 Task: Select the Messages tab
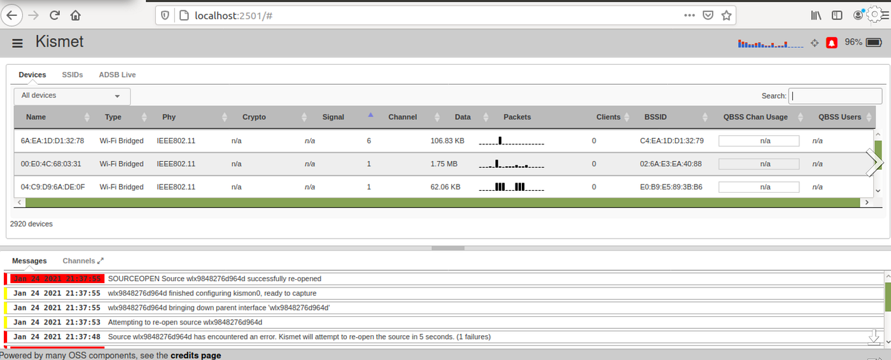tap(29, 261)
